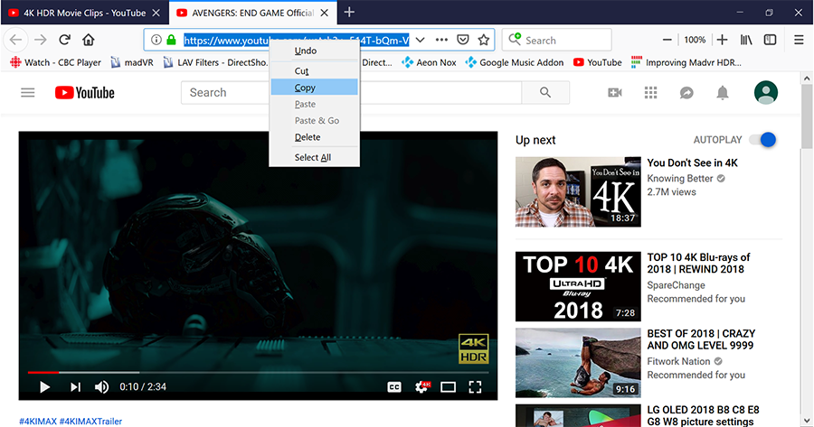Select Cut in context menu
814x427 pixels.
314,71
